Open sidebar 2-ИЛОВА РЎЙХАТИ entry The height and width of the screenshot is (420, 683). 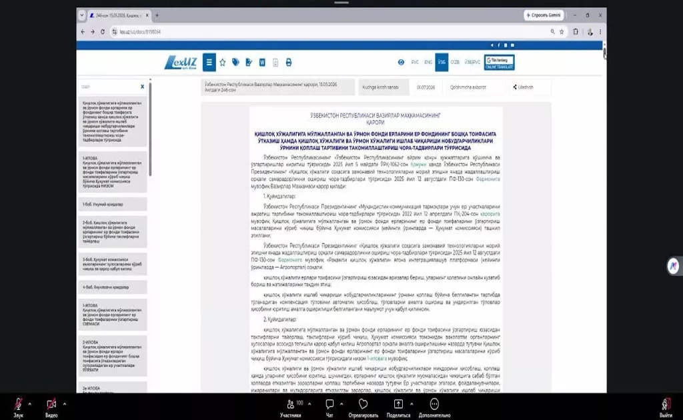(112, 356)
